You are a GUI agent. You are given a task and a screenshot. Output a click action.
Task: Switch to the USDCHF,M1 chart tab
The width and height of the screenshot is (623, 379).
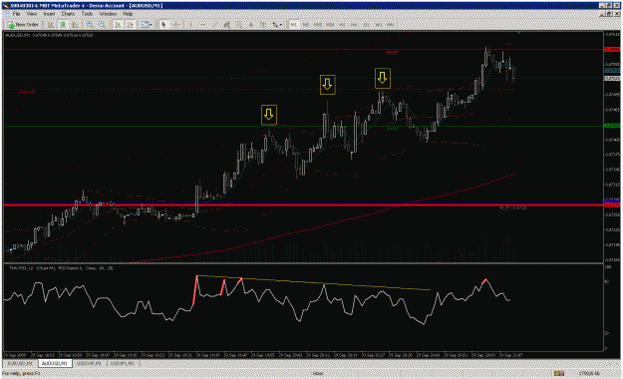(x=89, y=363)
